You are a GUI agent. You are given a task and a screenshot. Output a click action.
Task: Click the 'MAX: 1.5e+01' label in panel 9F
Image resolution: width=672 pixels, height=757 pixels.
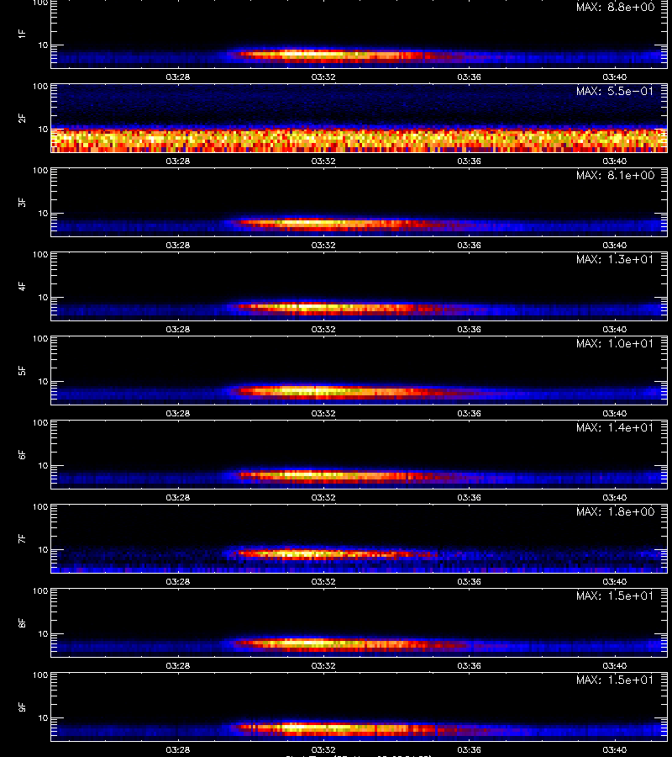click(615, 680)
